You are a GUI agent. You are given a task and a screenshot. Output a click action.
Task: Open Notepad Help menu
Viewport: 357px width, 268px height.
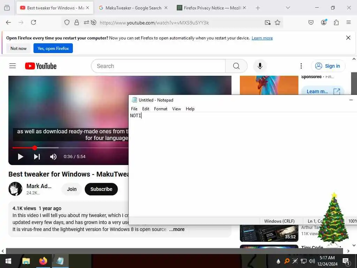[190, 109]
